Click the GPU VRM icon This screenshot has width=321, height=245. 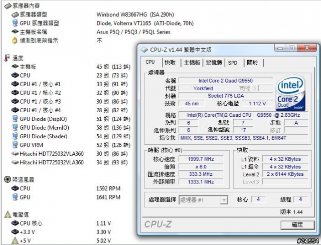[x=15, y=145]
